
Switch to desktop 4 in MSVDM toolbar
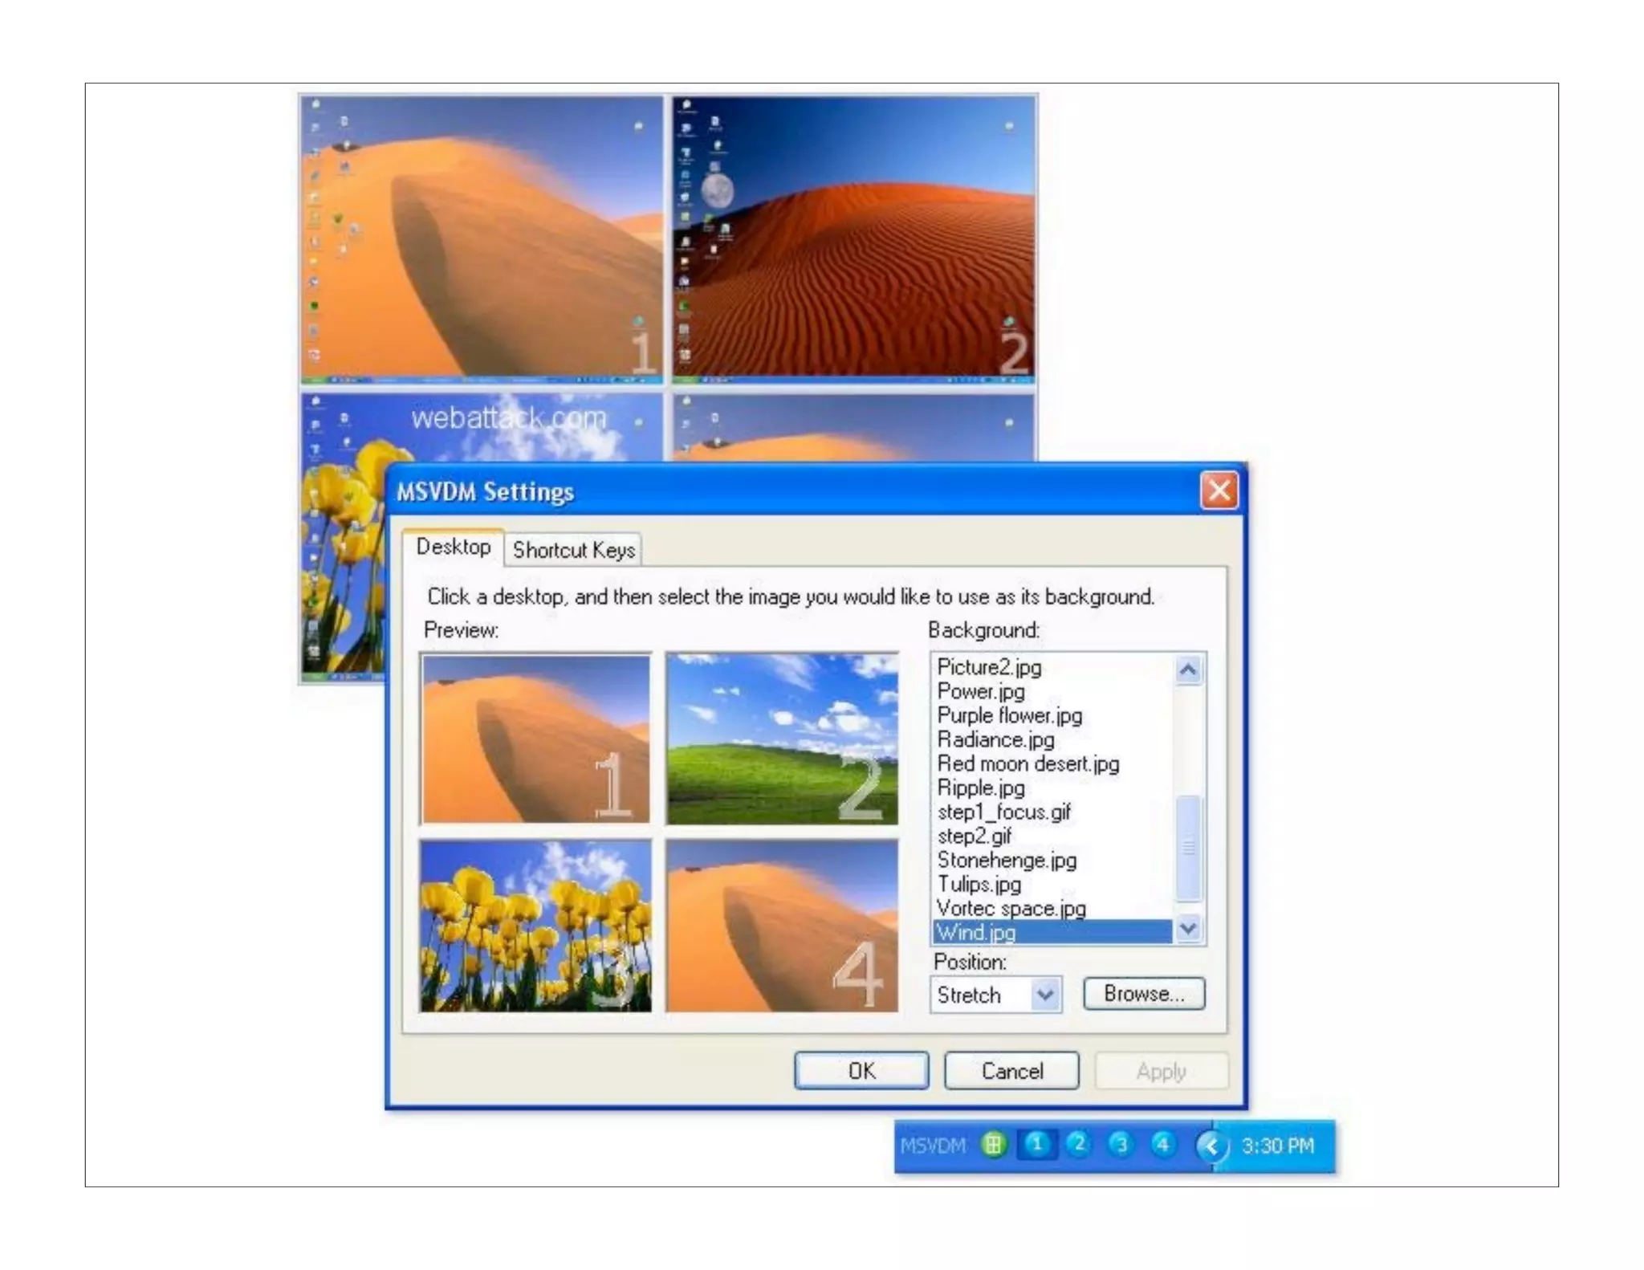pyautogui.click(x=1162, y=1145)
